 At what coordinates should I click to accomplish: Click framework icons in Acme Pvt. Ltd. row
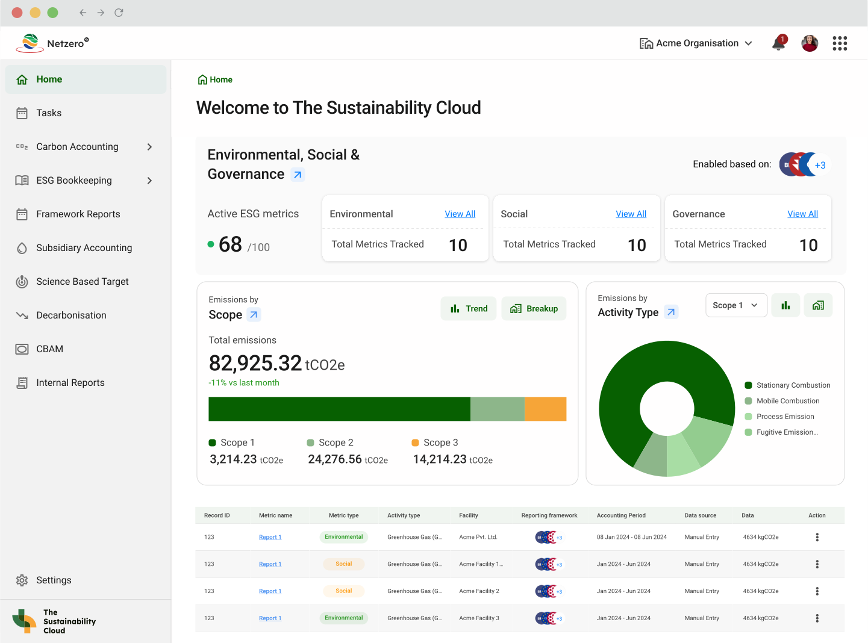point(549,537)
